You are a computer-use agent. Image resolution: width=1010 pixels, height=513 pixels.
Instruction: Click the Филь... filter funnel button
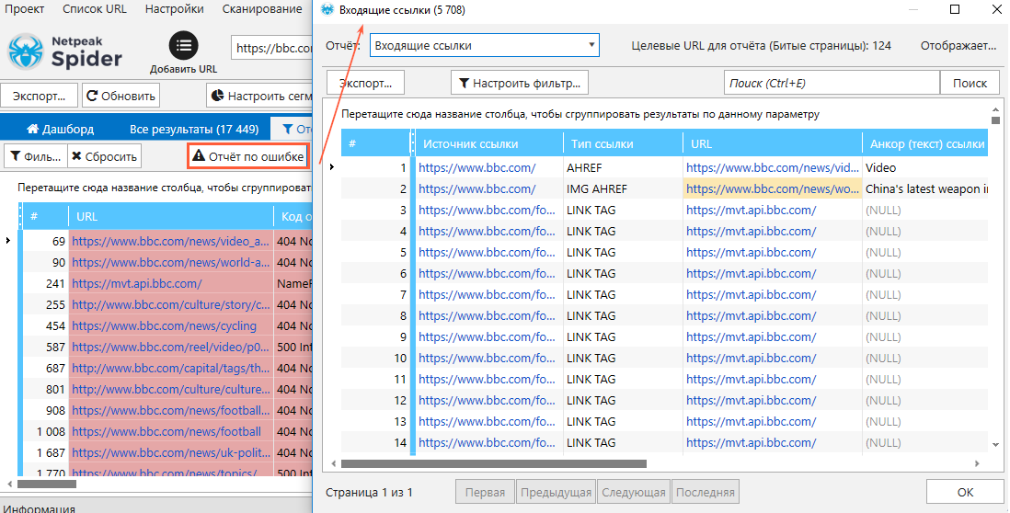coord(36,156)
